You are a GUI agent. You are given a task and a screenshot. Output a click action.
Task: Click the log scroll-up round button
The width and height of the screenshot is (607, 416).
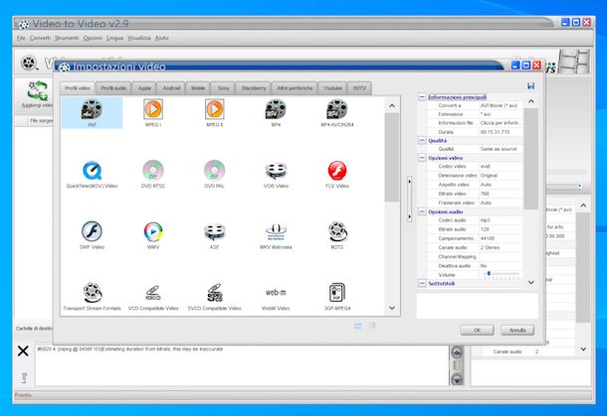457,352
